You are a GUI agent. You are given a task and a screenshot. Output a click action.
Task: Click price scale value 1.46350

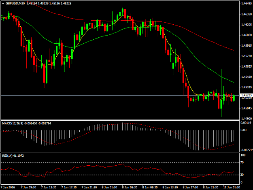tap(246, 14)
